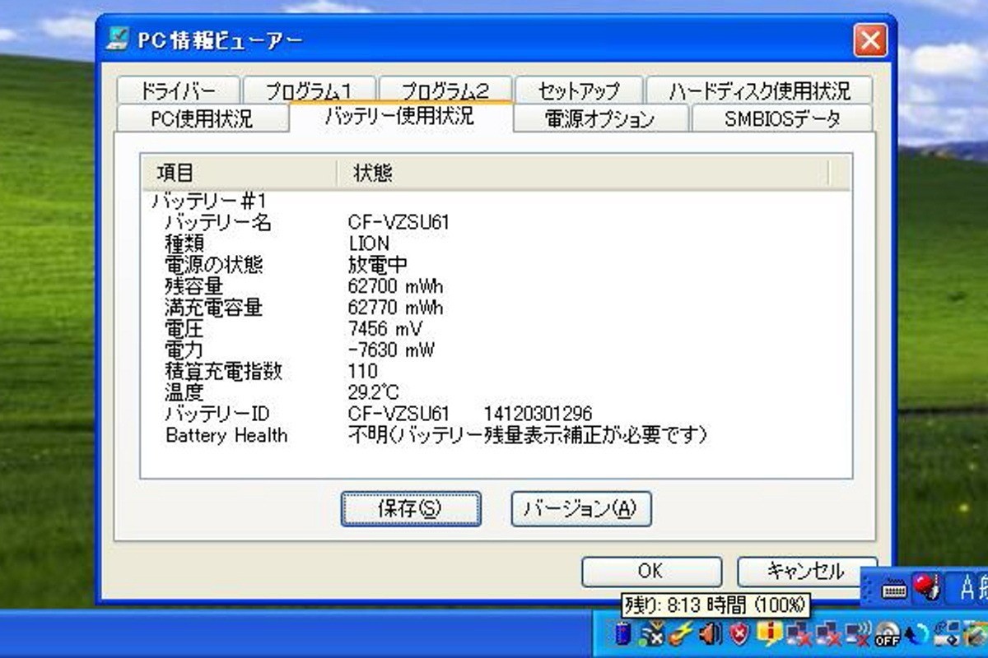The width and height of the screenshot is (988, 658).
Task: Select the バッテリー#1 row
Action: (208, 202)
